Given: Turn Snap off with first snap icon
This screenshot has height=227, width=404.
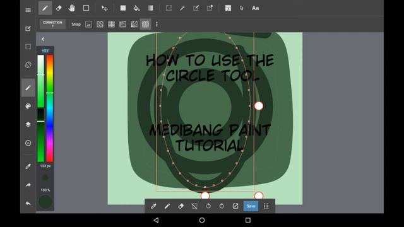Looking at the screenshot, I should pos(88,25).
